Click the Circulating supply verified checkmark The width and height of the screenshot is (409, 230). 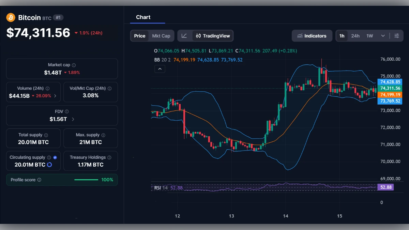(55, 157)
